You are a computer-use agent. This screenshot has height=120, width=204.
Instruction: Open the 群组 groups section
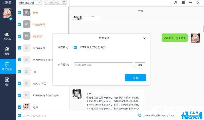pos(7,51)
